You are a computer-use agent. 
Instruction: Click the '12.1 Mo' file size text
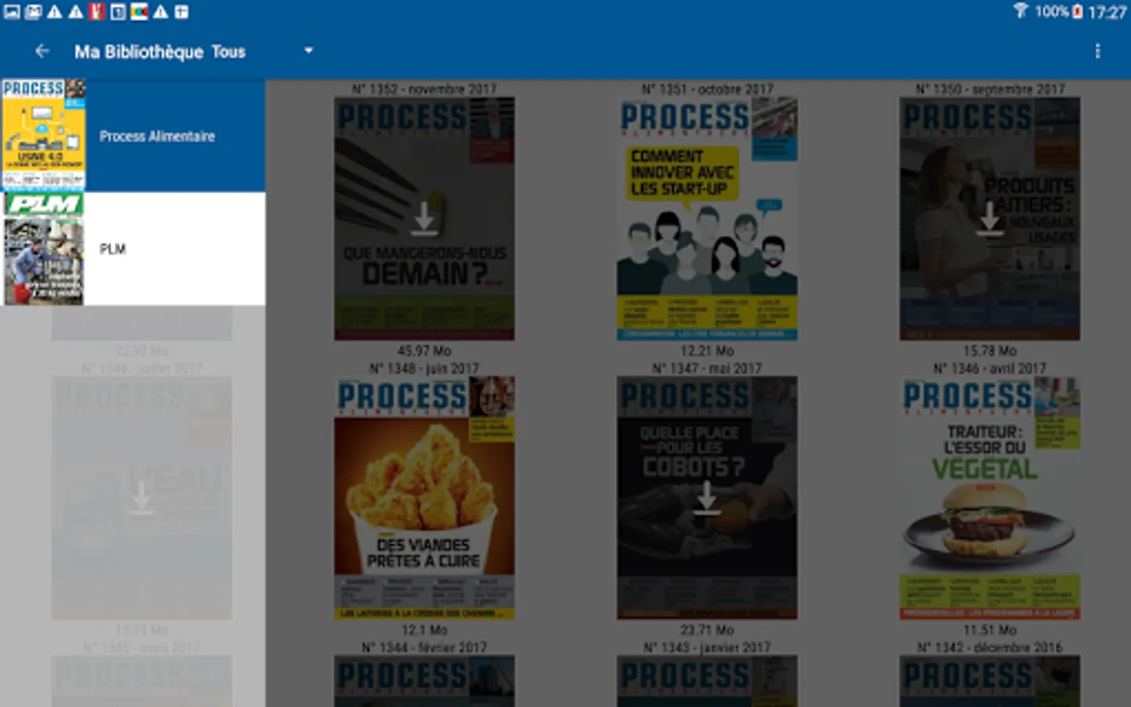point(424,630)
